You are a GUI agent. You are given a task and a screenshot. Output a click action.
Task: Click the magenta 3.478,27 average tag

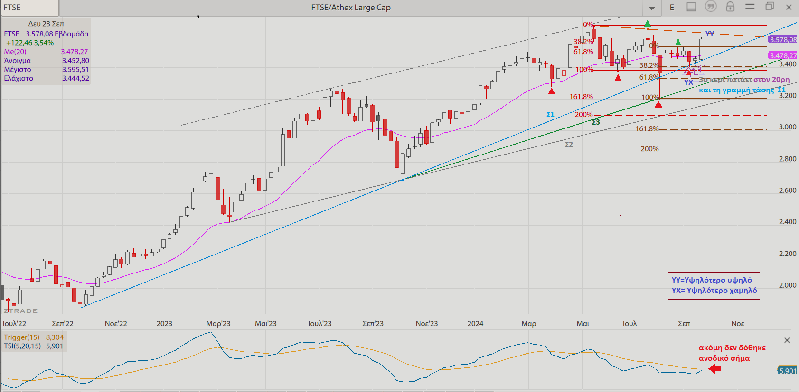783,56
